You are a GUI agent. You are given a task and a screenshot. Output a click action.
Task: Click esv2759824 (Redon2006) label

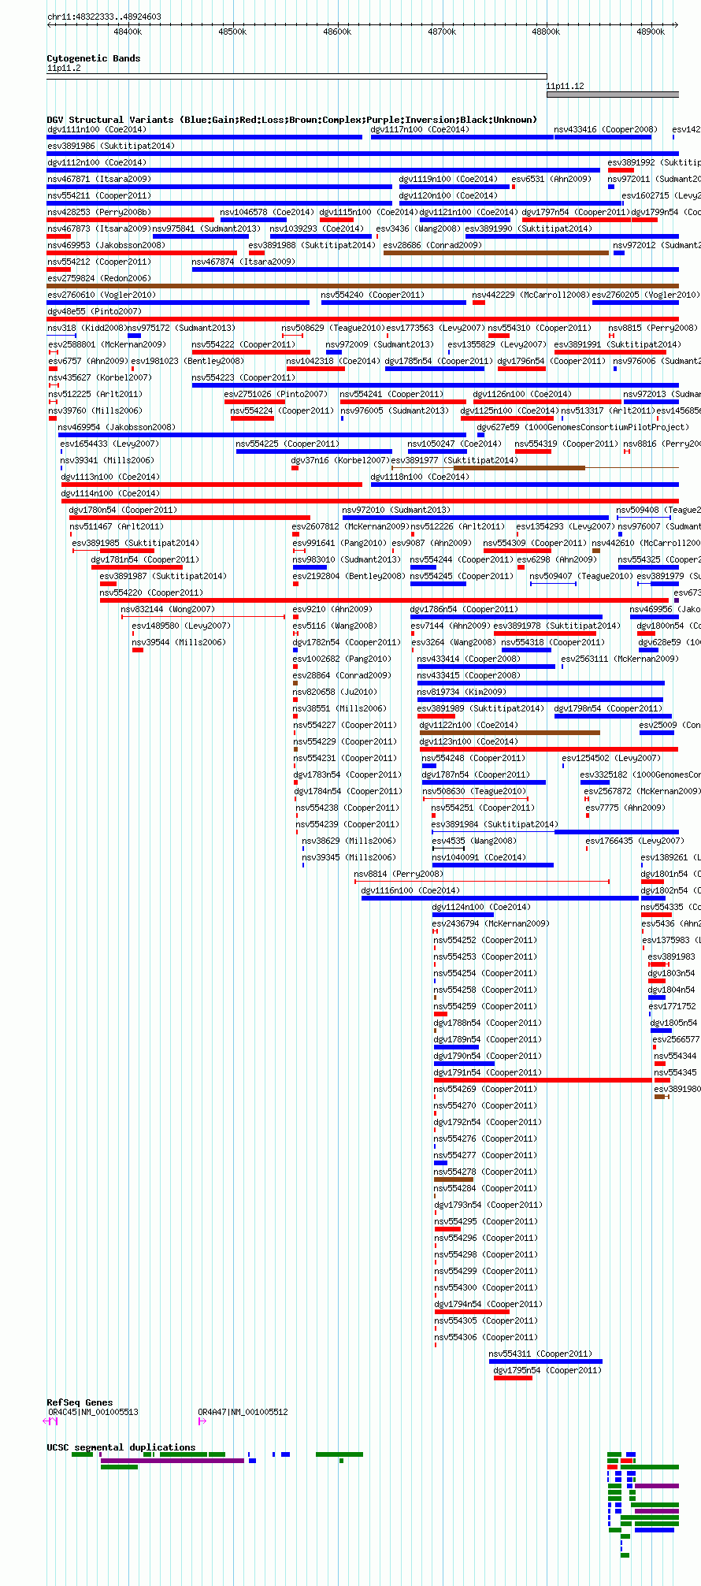click(x=98, y=278)
